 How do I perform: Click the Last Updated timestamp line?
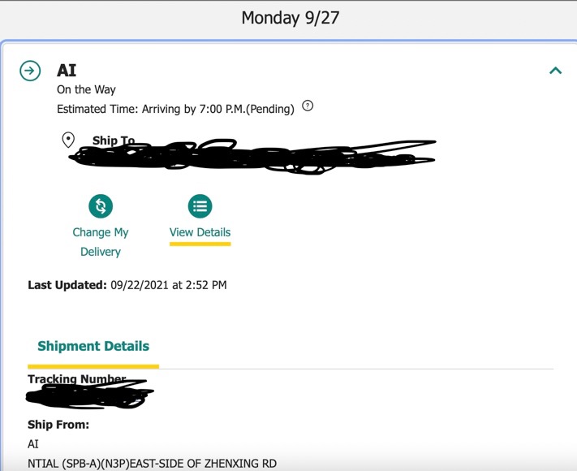click(x=127, y=285)
